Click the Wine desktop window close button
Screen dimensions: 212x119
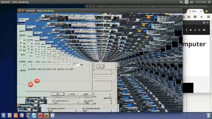tap(20, 11)
